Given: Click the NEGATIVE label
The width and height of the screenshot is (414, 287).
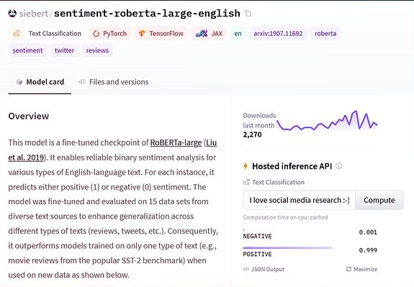Looking at the screenshot, I should 257,236.
